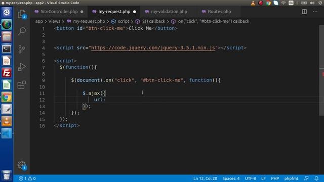Screen dimensions: 324x182
Task: Click the "#btn-click-me" string on line 9
Action: (161, 80)
